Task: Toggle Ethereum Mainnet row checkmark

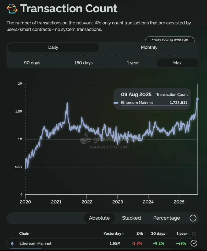Action: [194, 243]
